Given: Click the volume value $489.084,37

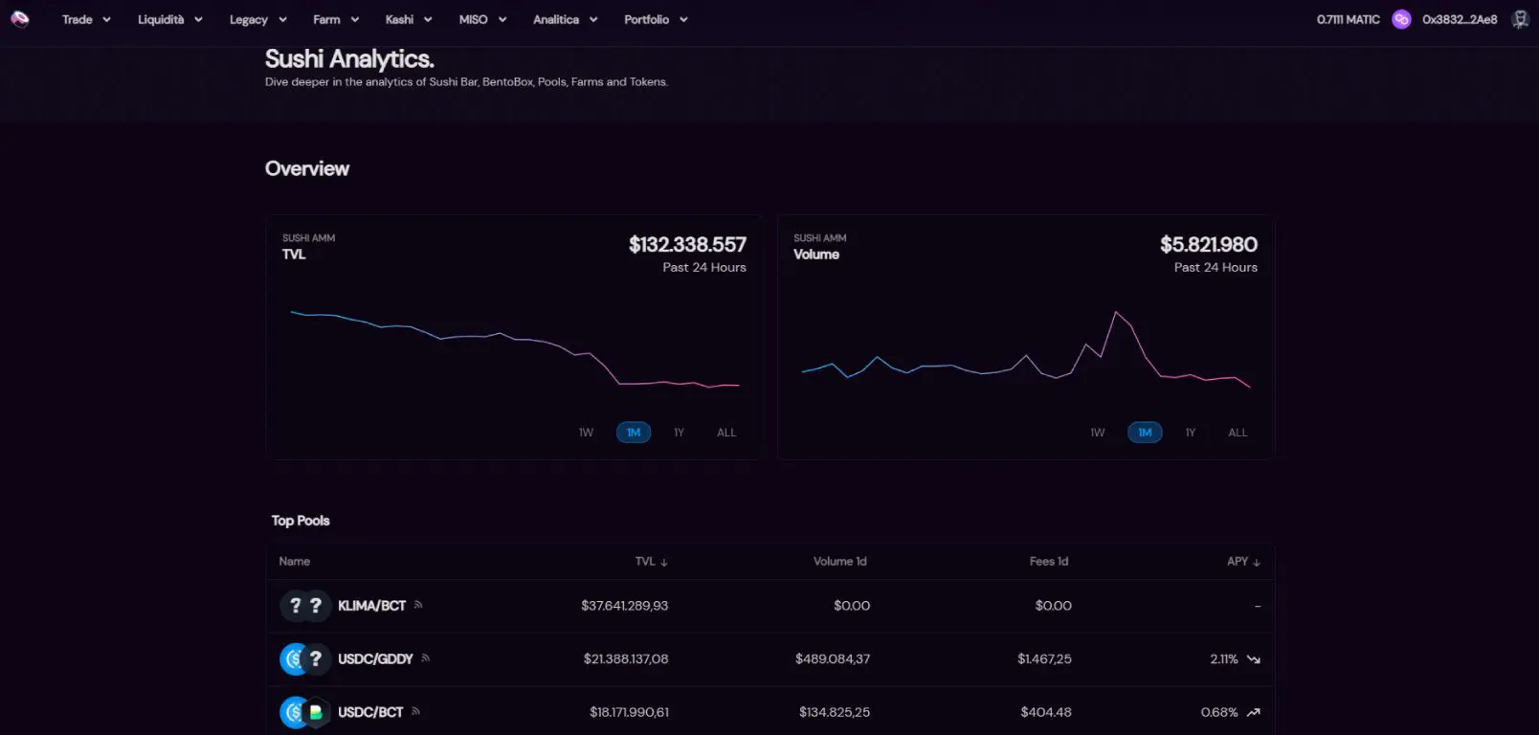Looking at the screenshot, I should (833, 659).
